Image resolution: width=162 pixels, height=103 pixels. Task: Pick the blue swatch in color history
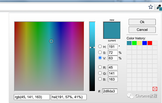145,43
